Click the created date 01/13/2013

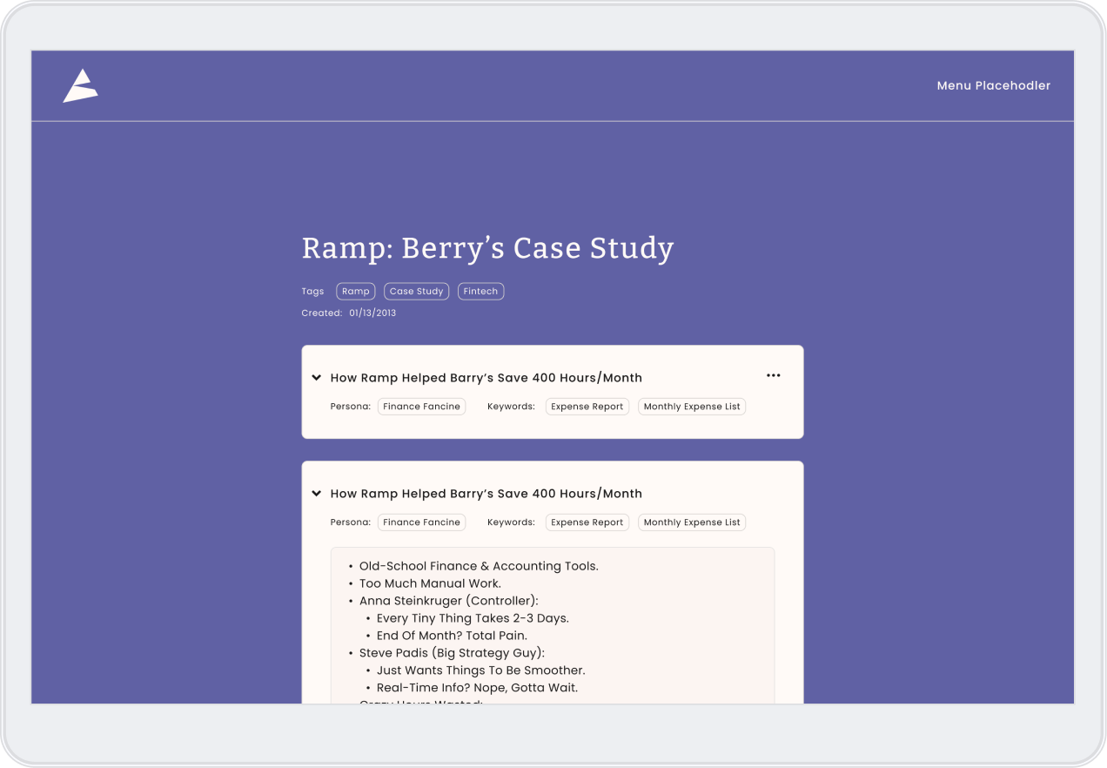tap(372, 313)
